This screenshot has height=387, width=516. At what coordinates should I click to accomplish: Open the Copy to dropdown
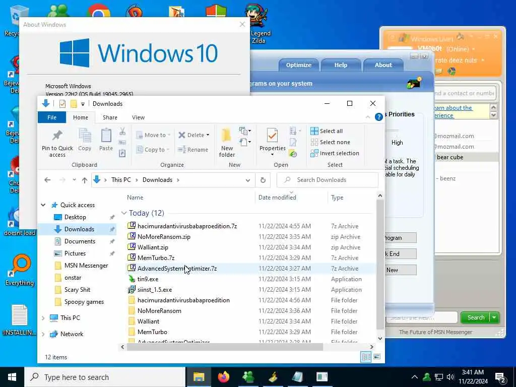click(152, 150)
